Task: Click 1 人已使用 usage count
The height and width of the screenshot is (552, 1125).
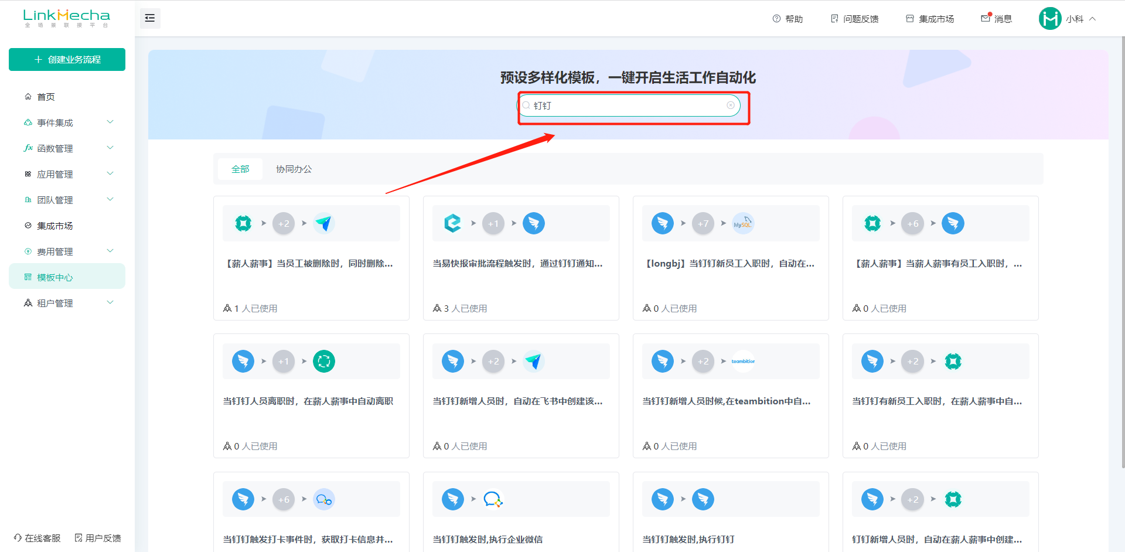Action: 250,308
